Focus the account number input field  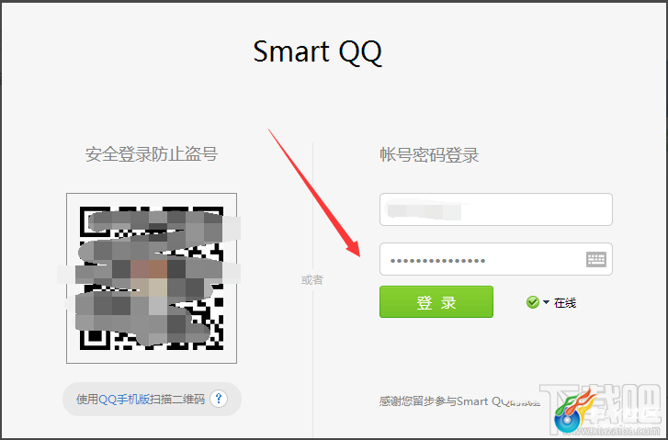496,209
